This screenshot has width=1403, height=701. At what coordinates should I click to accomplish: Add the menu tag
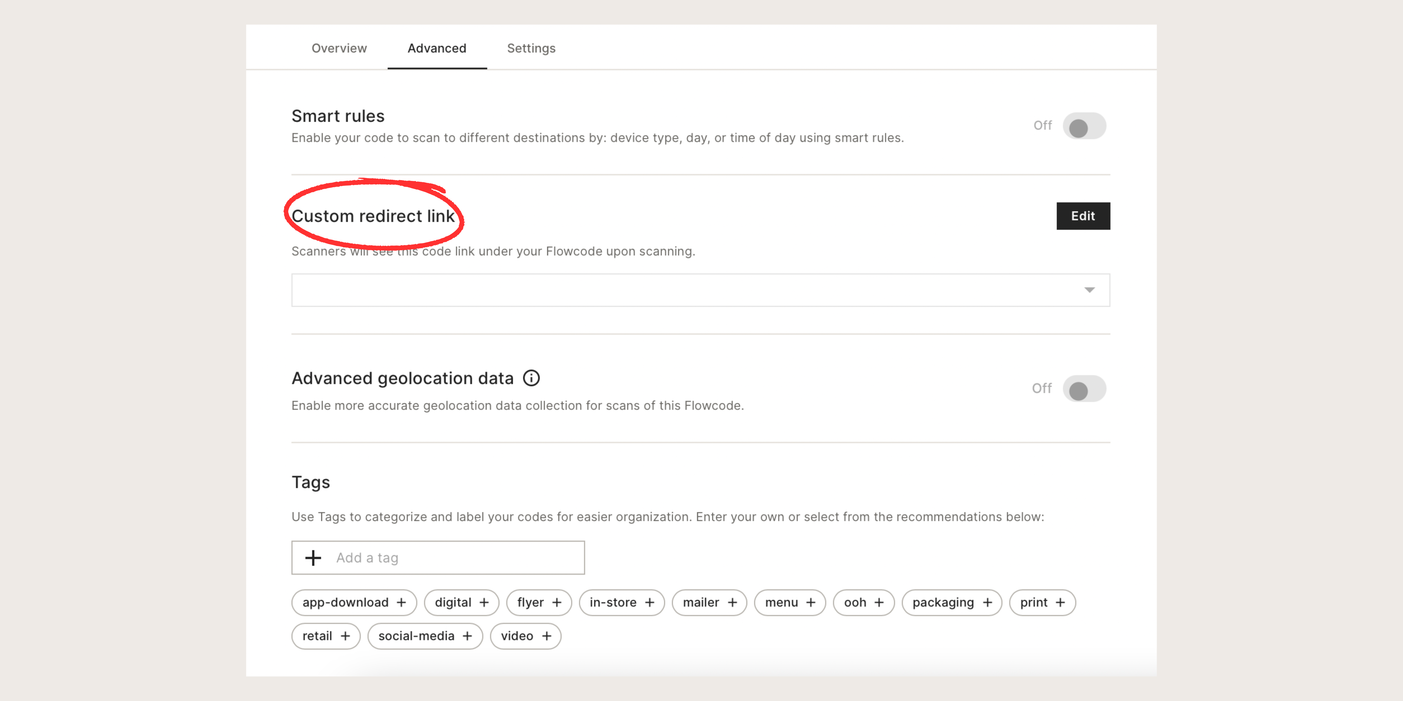tap(790, 603)
